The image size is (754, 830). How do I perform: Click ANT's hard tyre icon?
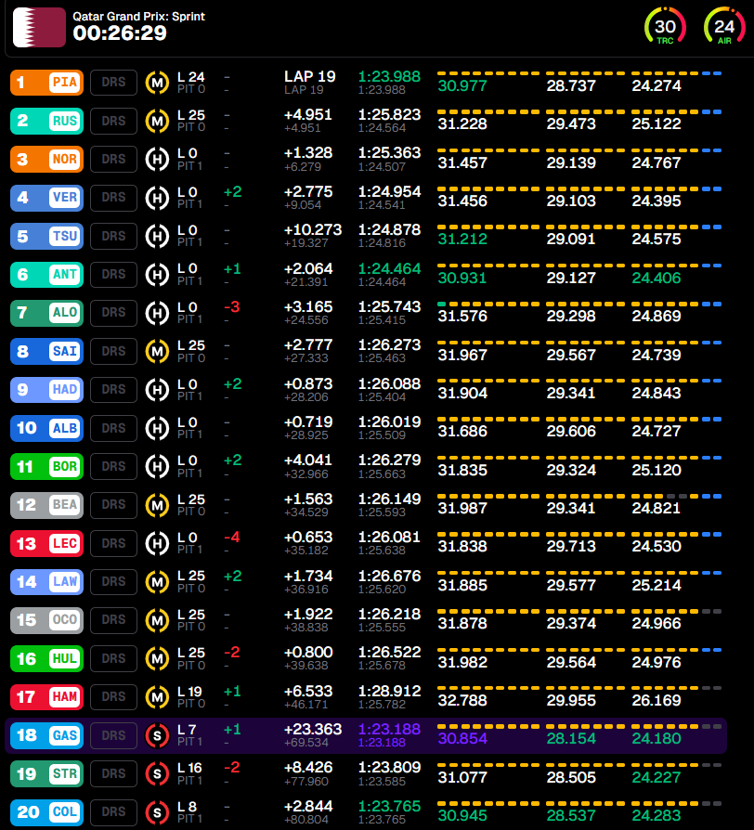coord(157,275)
